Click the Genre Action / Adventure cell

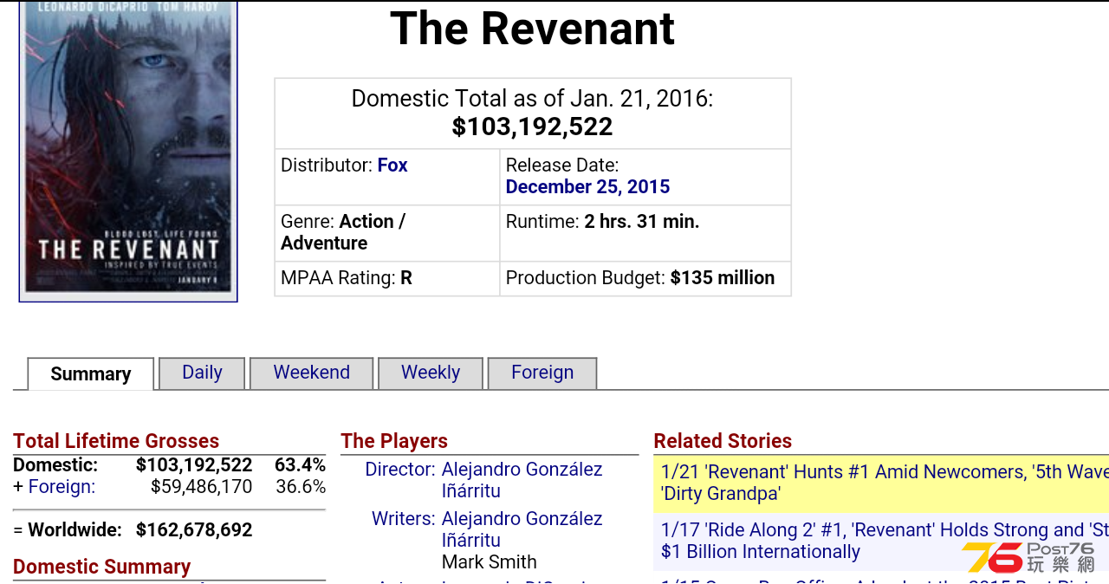click(387, 233)
